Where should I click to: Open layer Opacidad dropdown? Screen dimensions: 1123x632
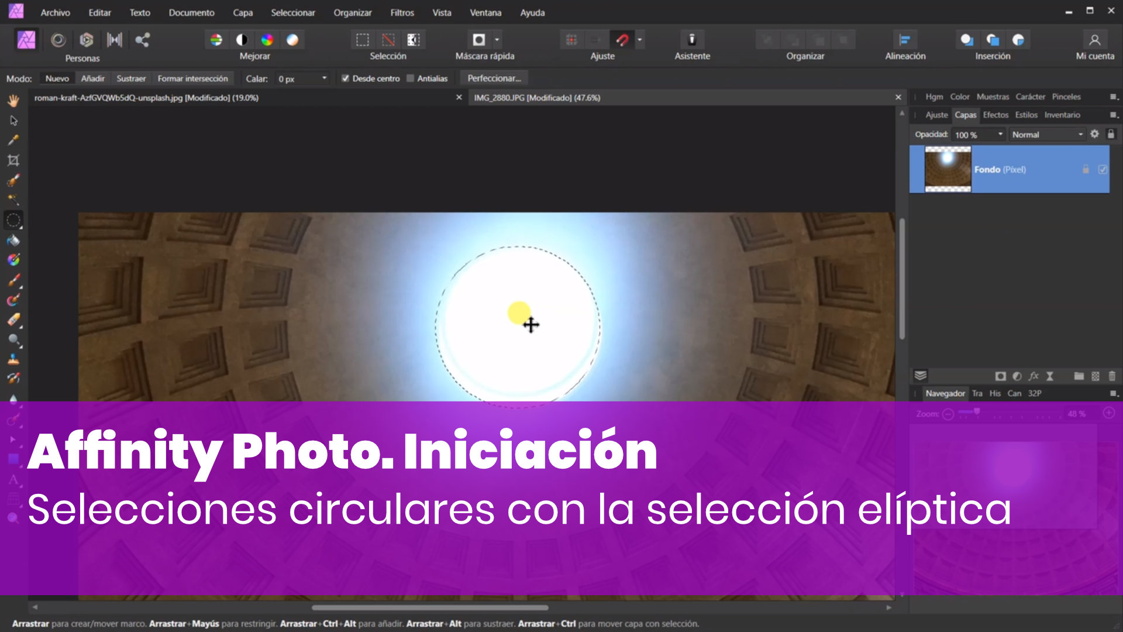pos(1000,135)
